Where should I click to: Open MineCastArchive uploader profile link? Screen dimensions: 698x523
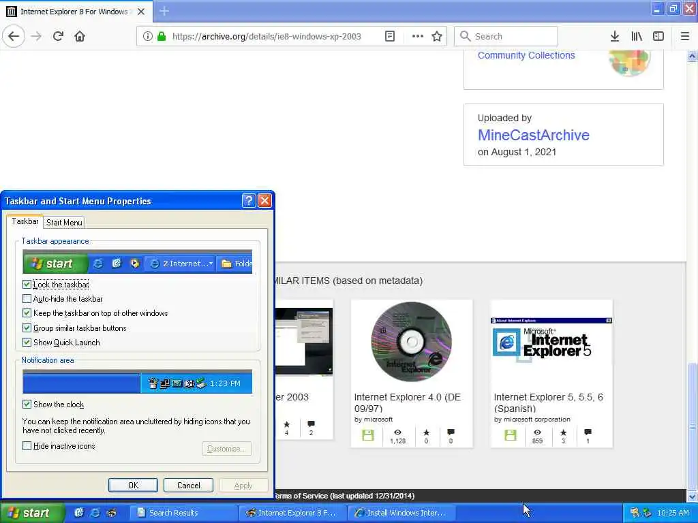point(533,136)
